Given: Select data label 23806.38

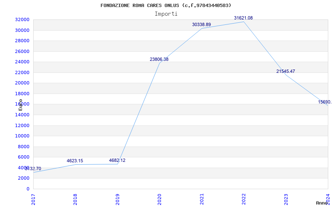Looking at the screenshot, I should pyautogui.click(x=159, y=59).
